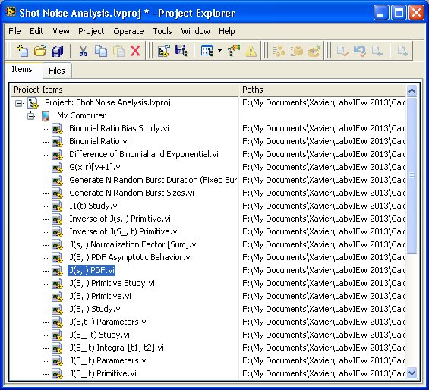Click the Open Project folder icon
Image resolution: width=429 pixels, height=390 pixels.
[40, 51]
